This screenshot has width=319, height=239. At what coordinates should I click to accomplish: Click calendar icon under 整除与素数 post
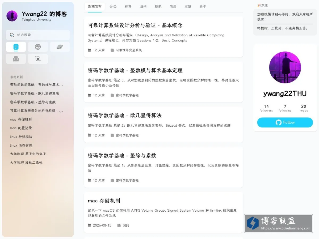[x=89, y=180]
